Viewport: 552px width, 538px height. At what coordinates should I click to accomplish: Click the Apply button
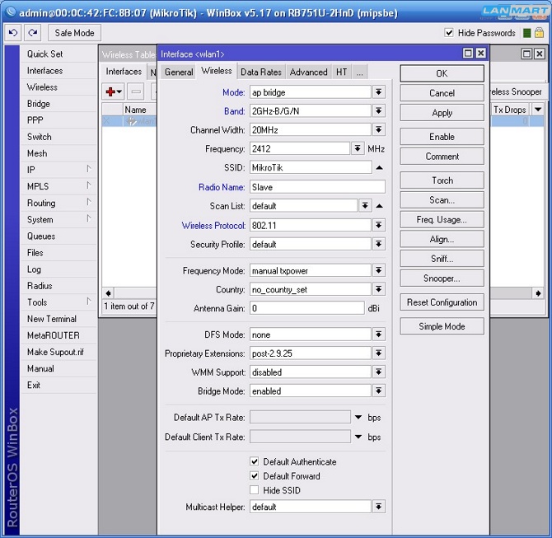pos(442,113)
